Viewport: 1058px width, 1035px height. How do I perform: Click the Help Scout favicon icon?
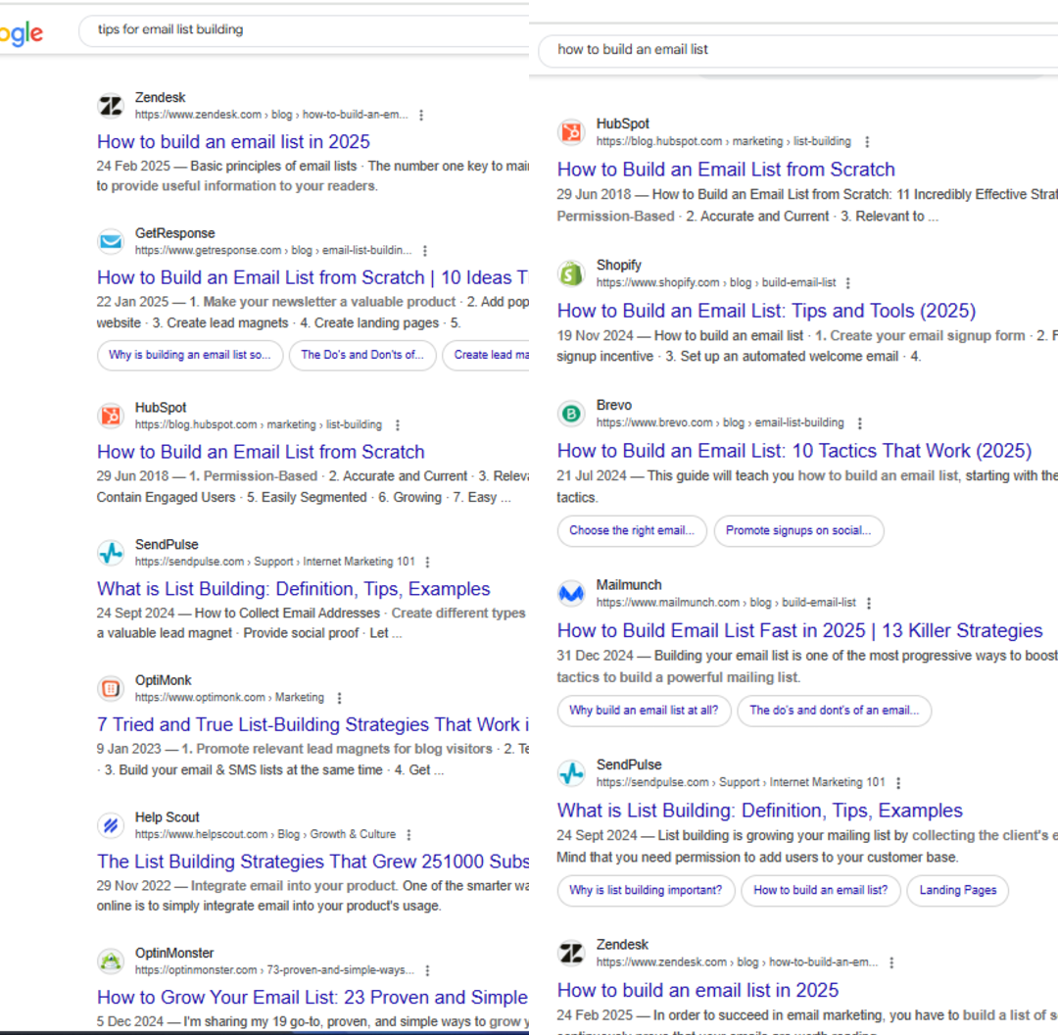pos(111,825)
